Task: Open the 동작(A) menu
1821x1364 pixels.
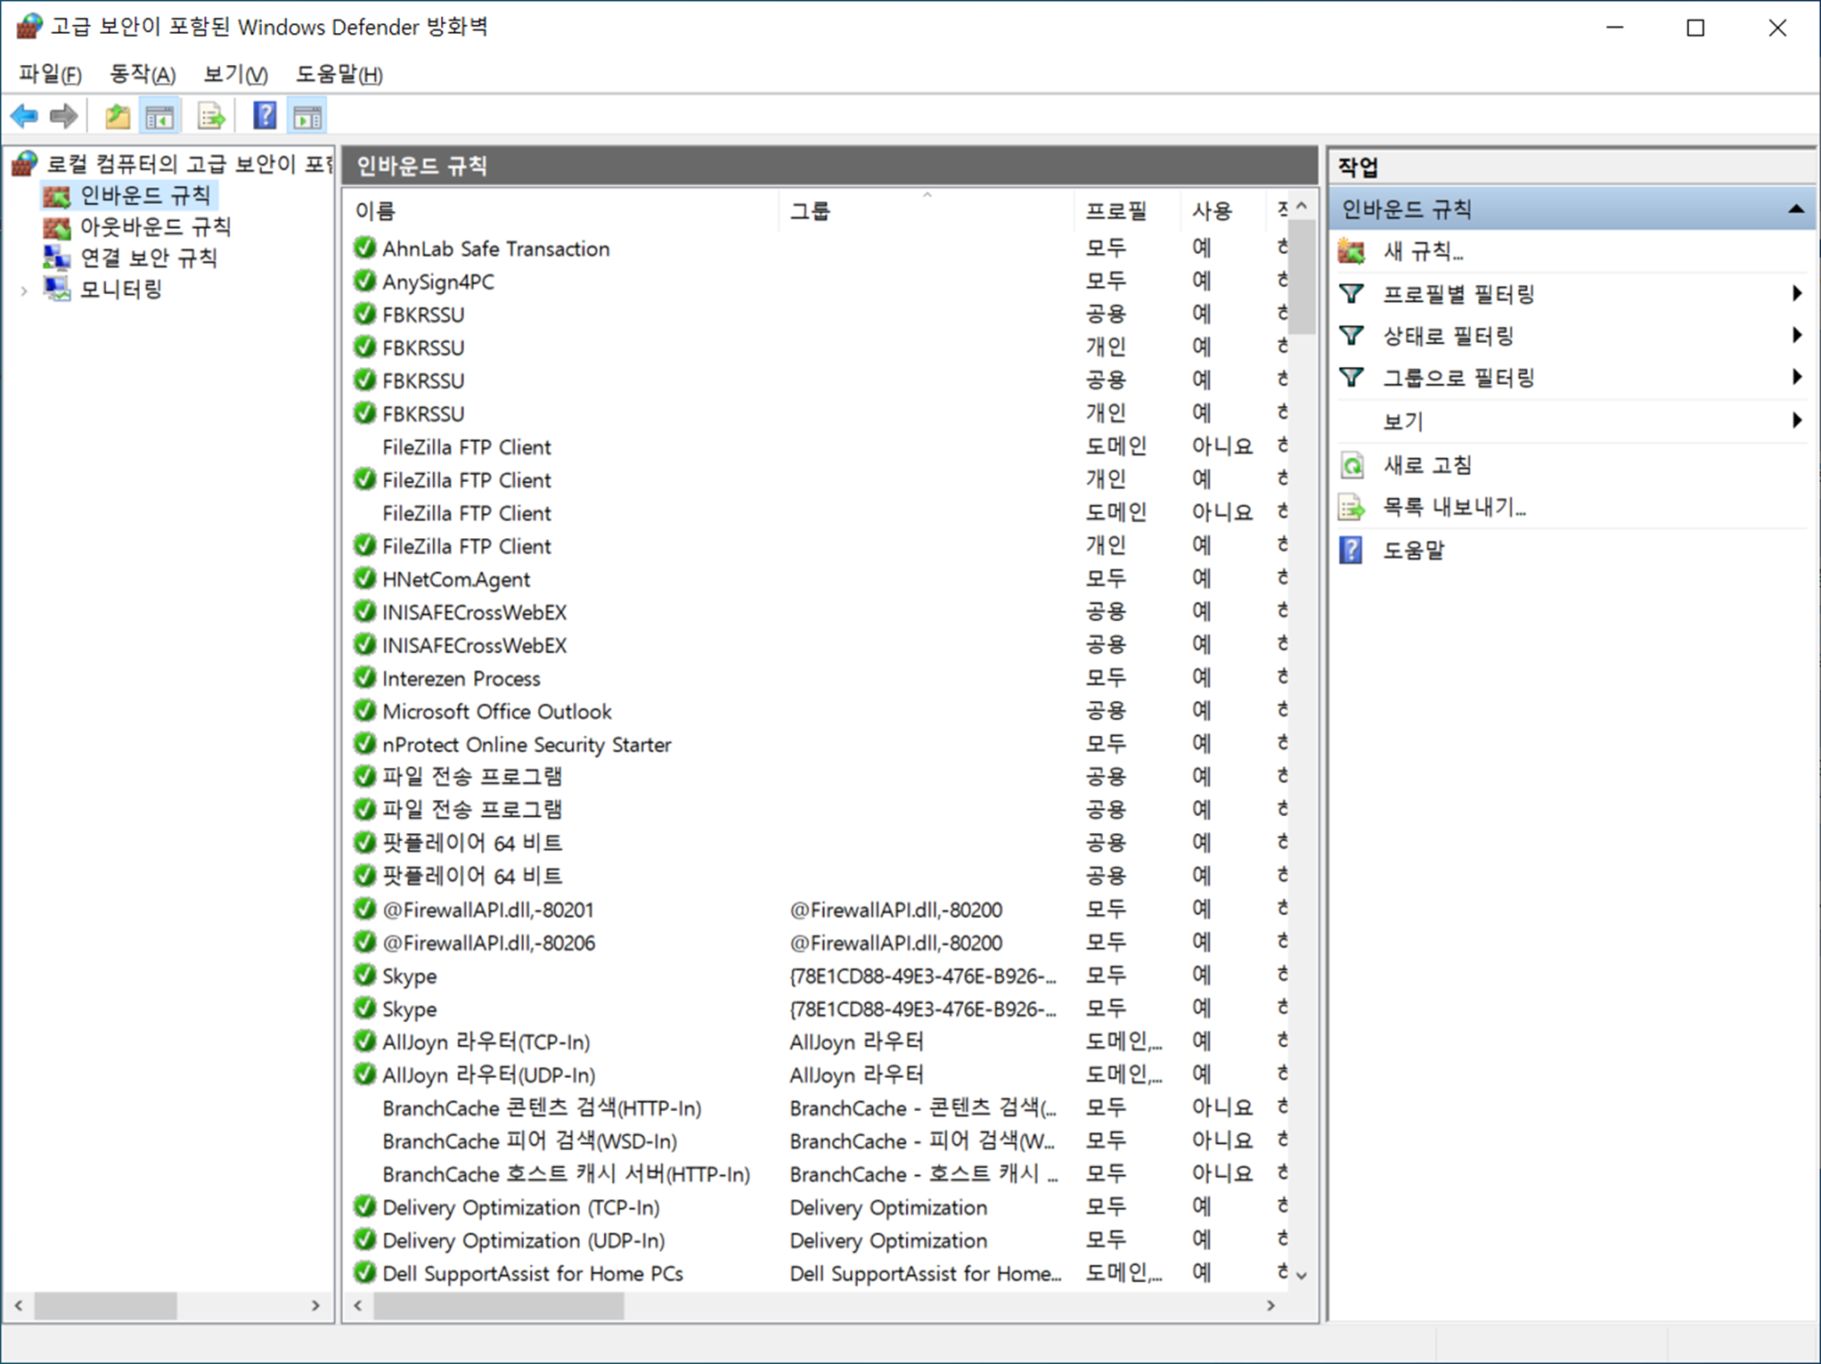Action: tap(143, 75)
